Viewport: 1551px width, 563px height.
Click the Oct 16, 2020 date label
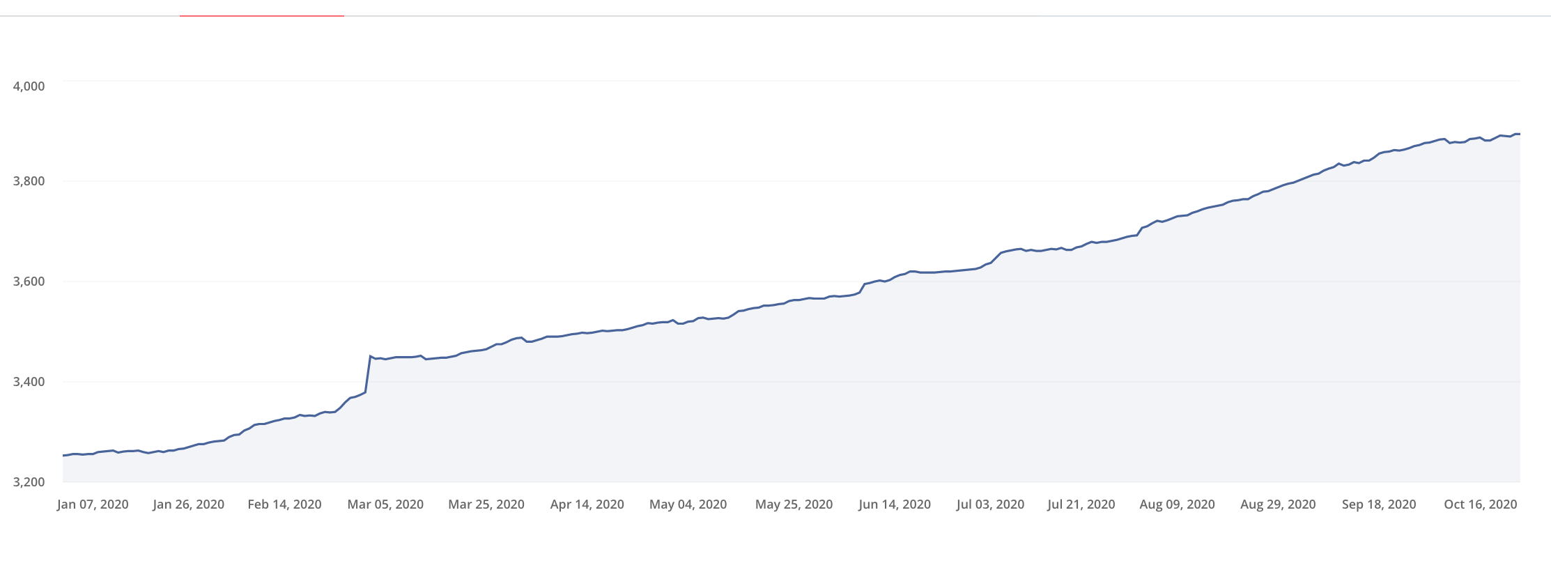[x=1481, y=504]
